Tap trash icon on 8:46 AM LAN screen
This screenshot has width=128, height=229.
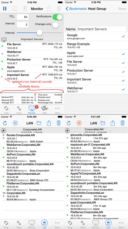coord(59,123)
